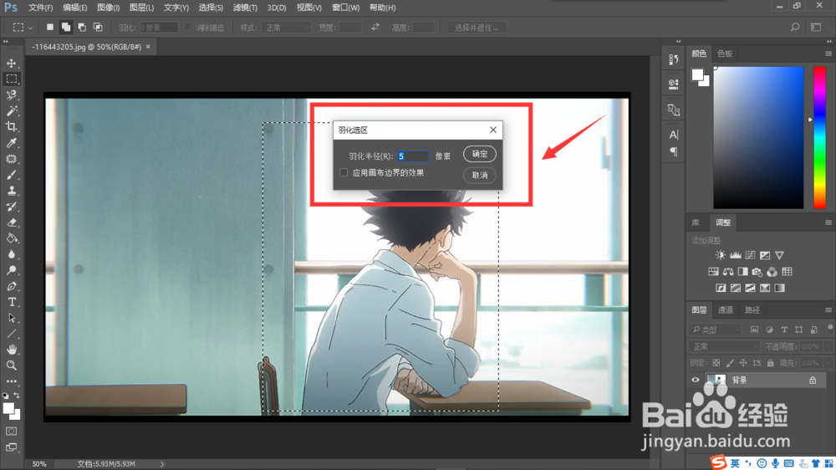This screenshot has height=470, width=836.
Task: Open the fill 100% dropdown arrow
Action: click(x=828, y=363)
